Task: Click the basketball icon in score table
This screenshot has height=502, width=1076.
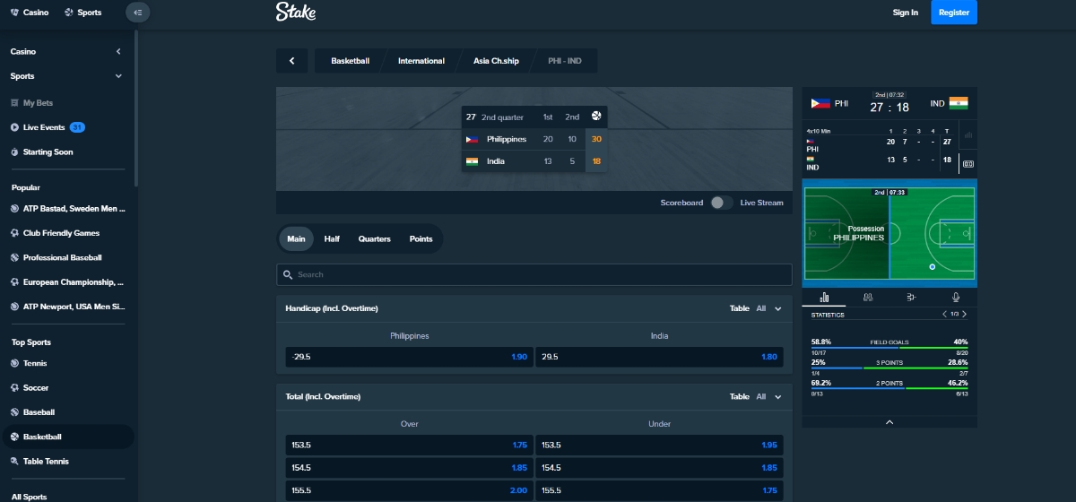Action: [596, 117]
